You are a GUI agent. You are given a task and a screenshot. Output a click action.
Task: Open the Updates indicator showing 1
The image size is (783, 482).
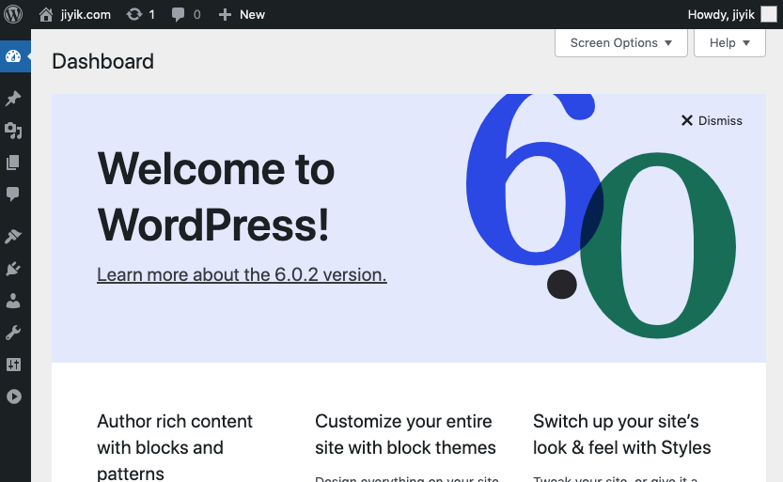[140, 14]
